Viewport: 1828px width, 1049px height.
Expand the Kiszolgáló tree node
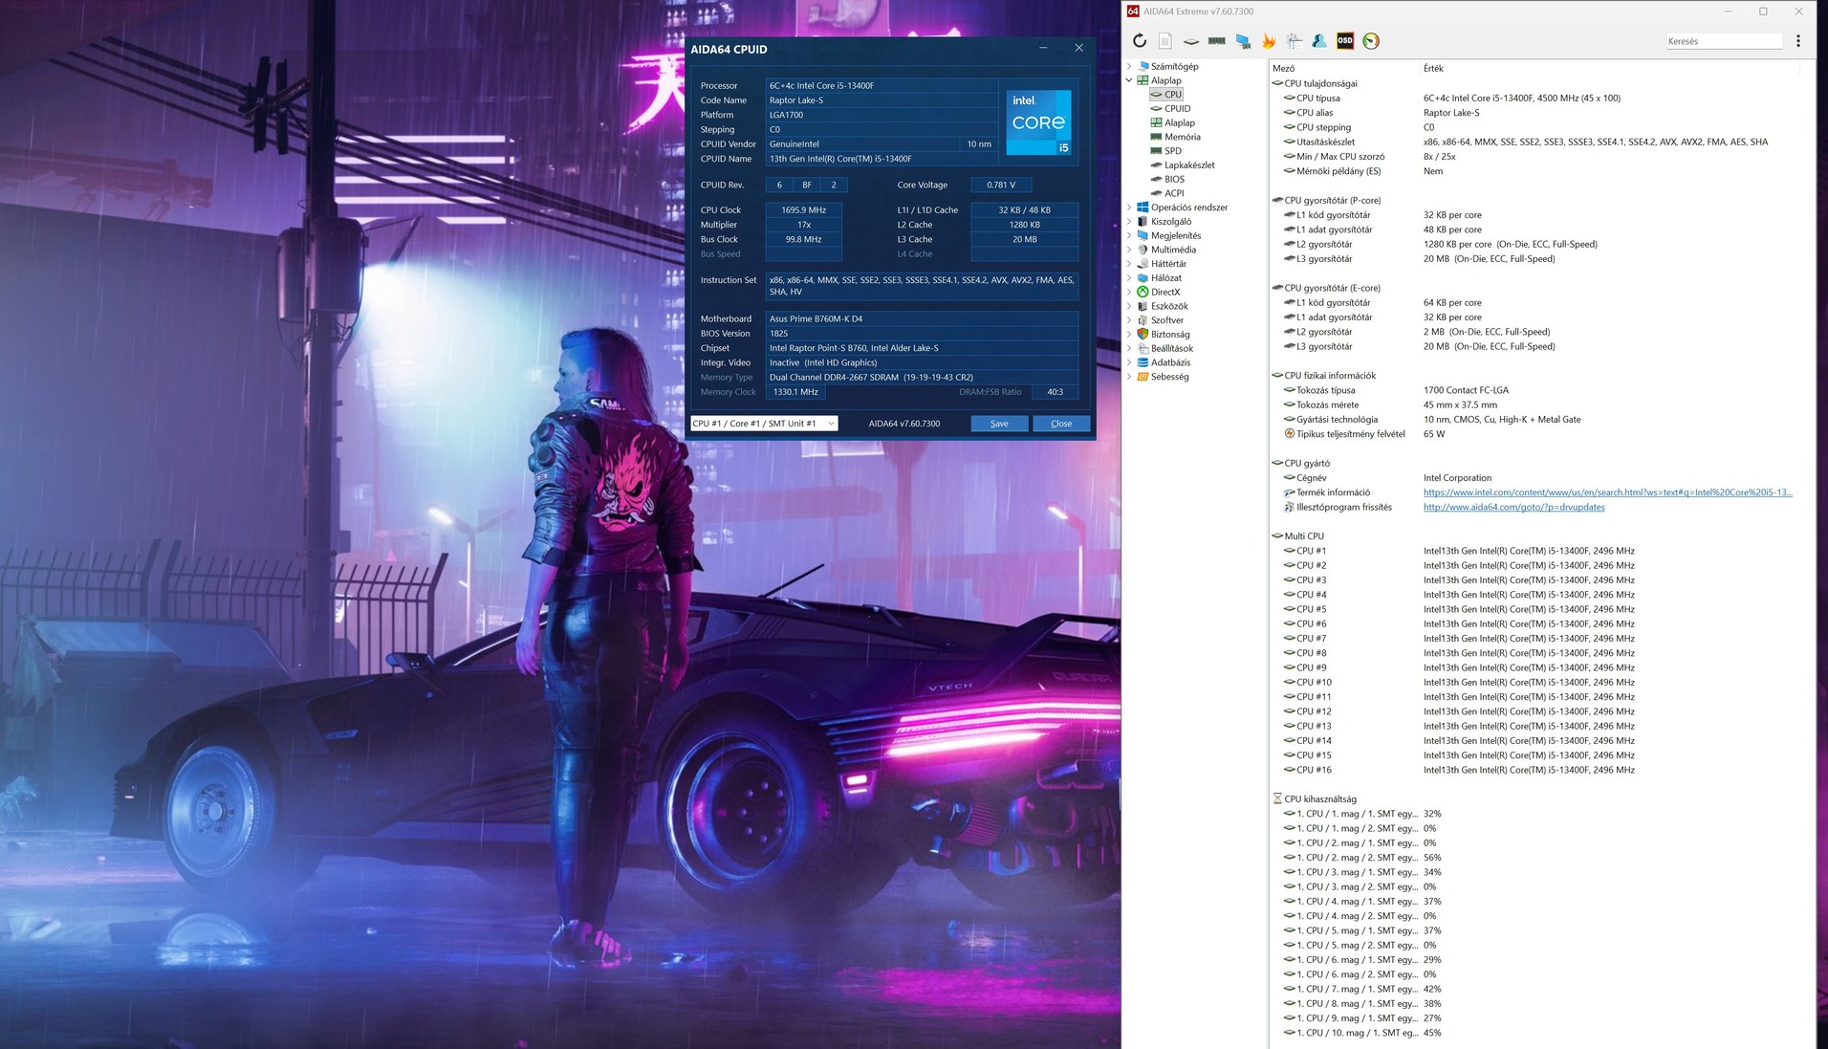click(1129, 222)
